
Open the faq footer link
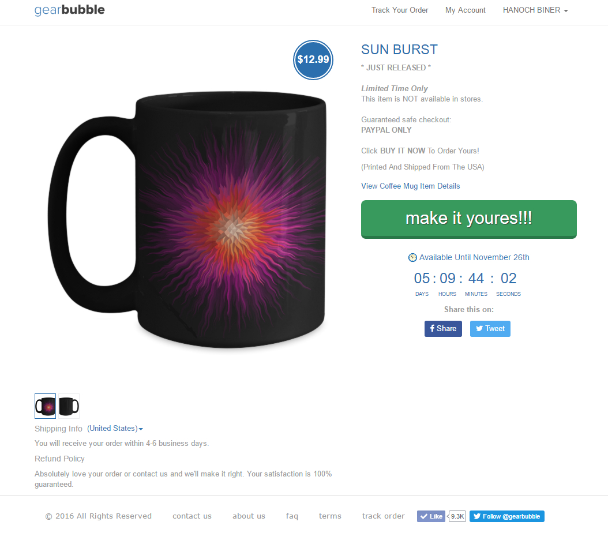click(x=292, y=516)
